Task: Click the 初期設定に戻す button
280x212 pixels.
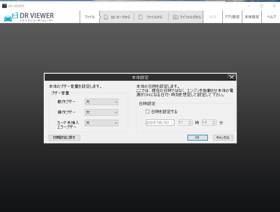Action: pyautogui.click(x=64, y=138)
